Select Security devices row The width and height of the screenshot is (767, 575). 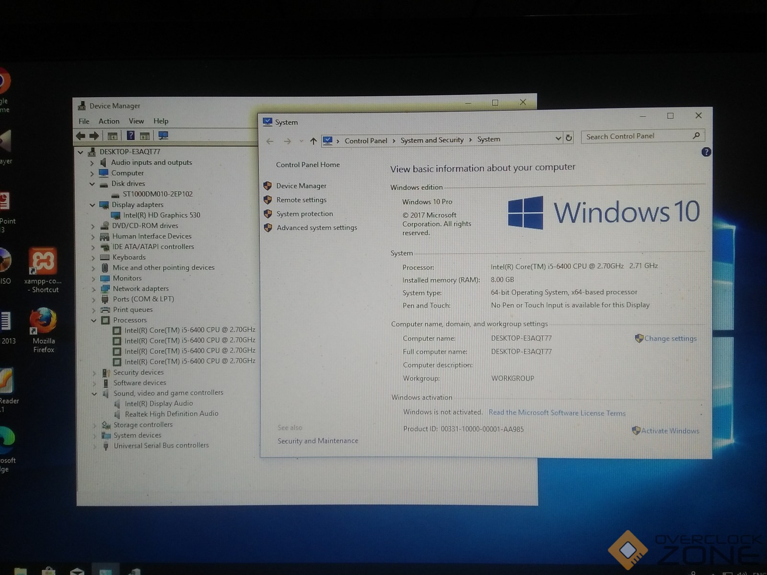click(x=138, y=373)
